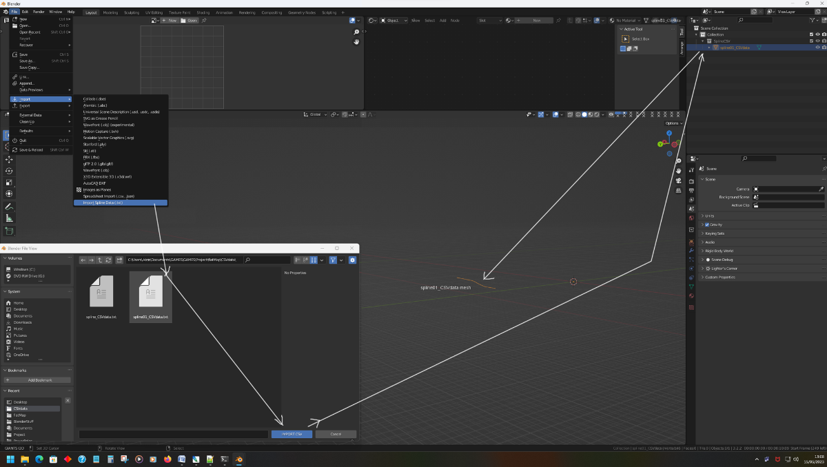The image size is (827, 467).
Task: Click the Select Box active tool icon
Action: pos(626,39)
